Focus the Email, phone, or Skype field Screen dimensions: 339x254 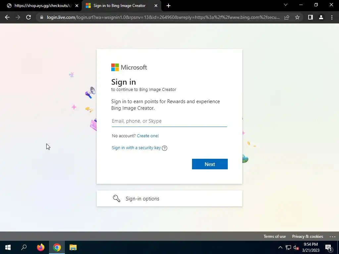tap(169, 121)
